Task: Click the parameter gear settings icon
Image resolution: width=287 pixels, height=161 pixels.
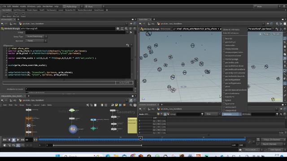Action: (118, 29)
